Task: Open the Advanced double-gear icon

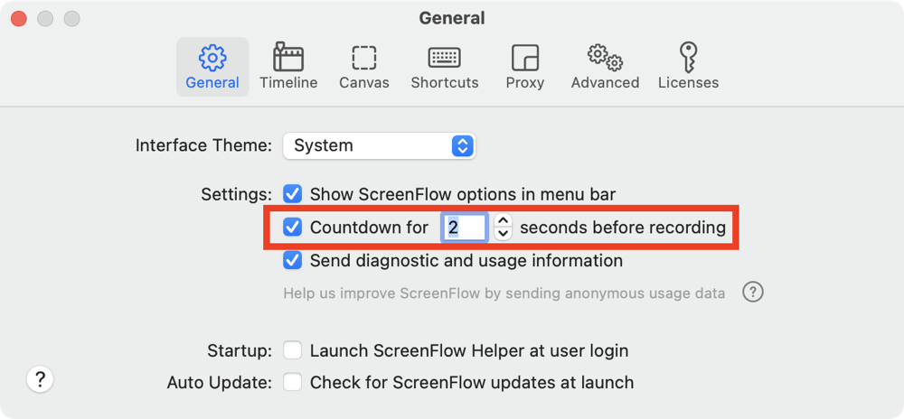Action: click(x=605, y=58)
